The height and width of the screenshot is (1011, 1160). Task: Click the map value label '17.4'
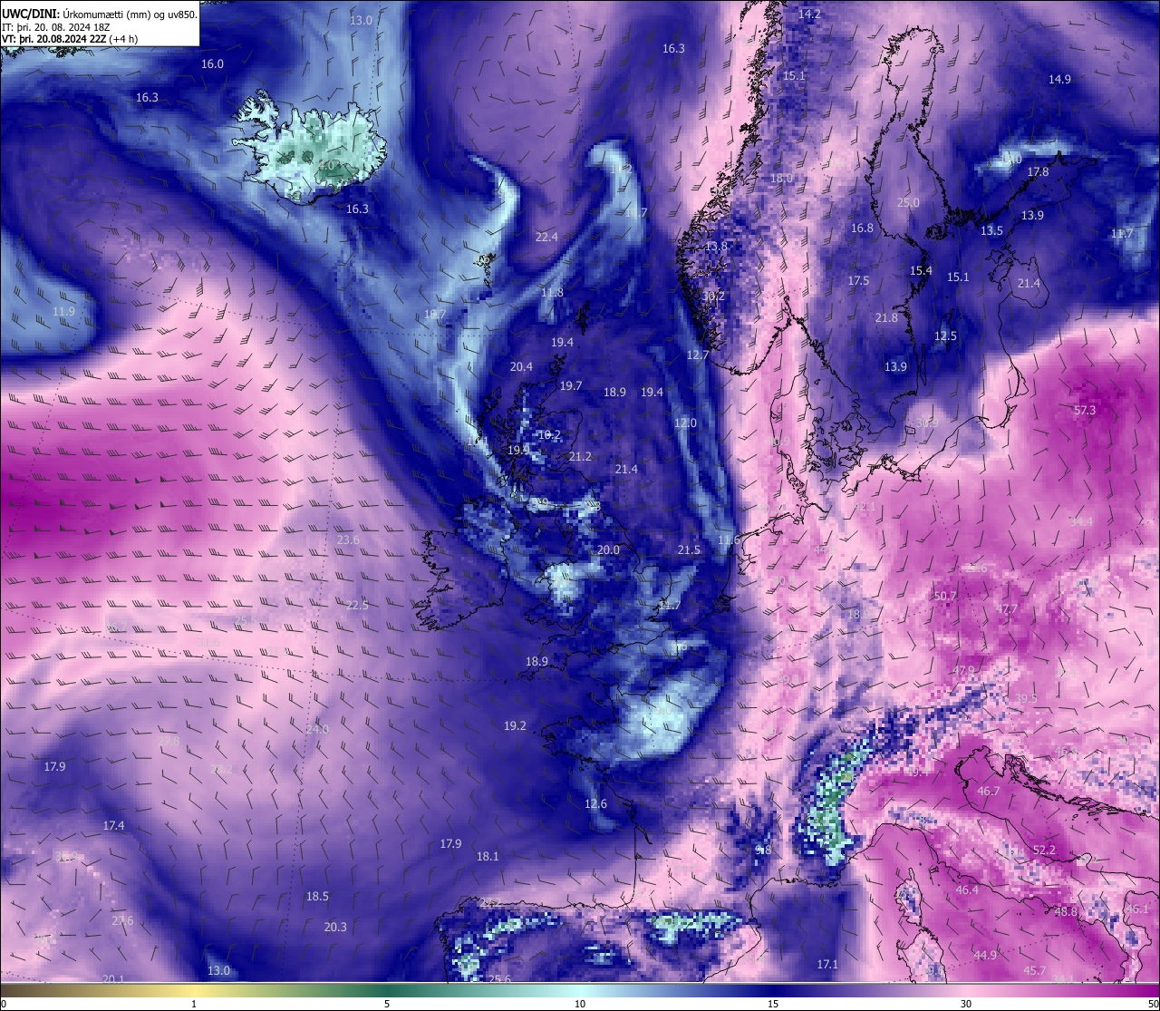click(x=113, y=826)
